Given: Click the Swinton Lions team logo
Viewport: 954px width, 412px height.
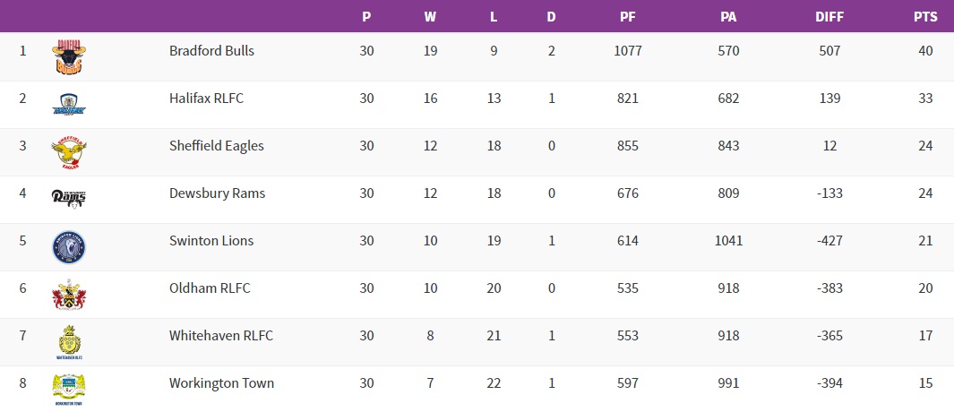Looking at the screenshot, I should 69,246.
